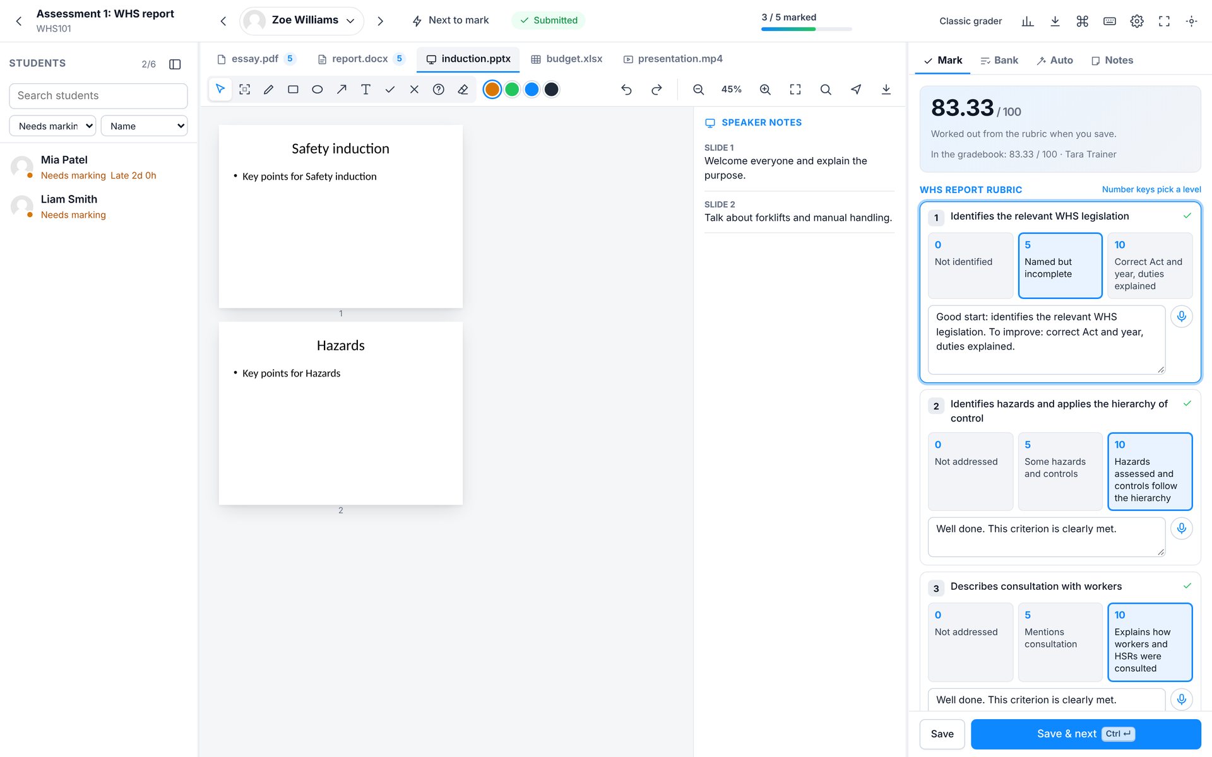This screenshot has height=757, width=1212.
Task: Click Next to mark
Action: pyautogui.click(x=451, y=21)
